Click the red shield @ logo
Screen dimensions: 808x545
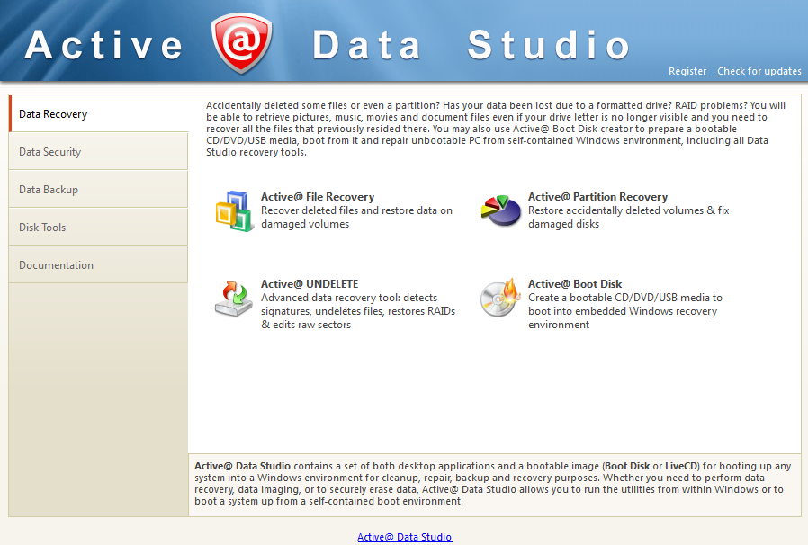(x=242, y=44)
